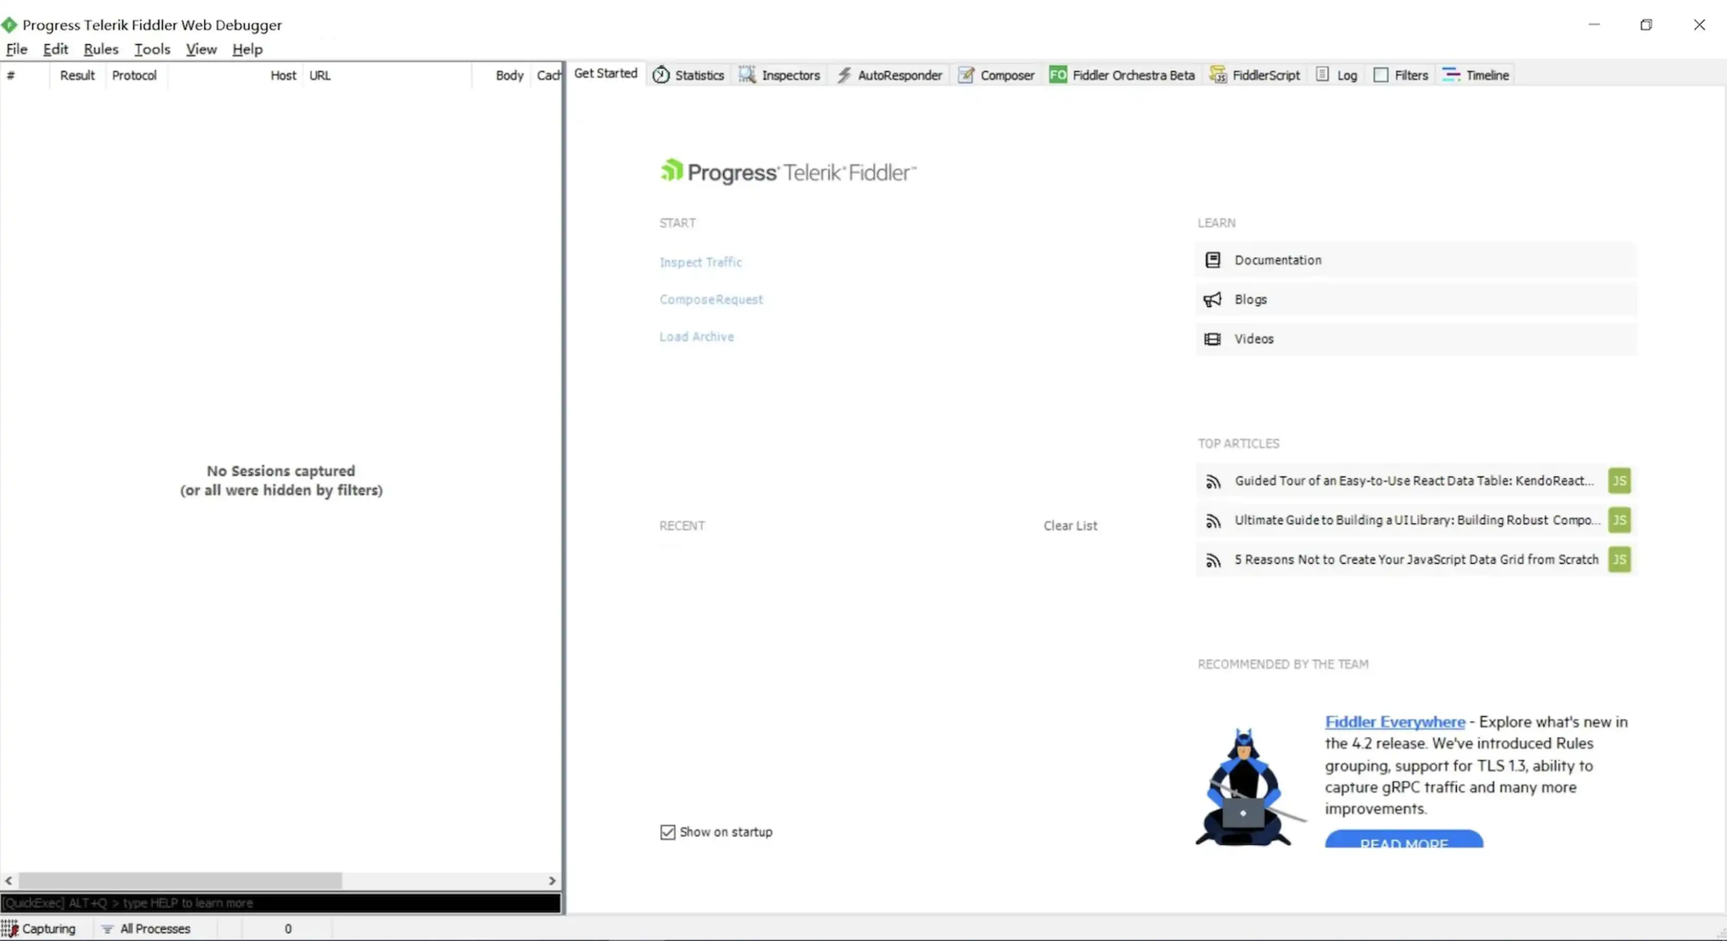Toggle the Capturing status indicator
The height and width of the screenshot is (941, 1727).
(39, 929)
